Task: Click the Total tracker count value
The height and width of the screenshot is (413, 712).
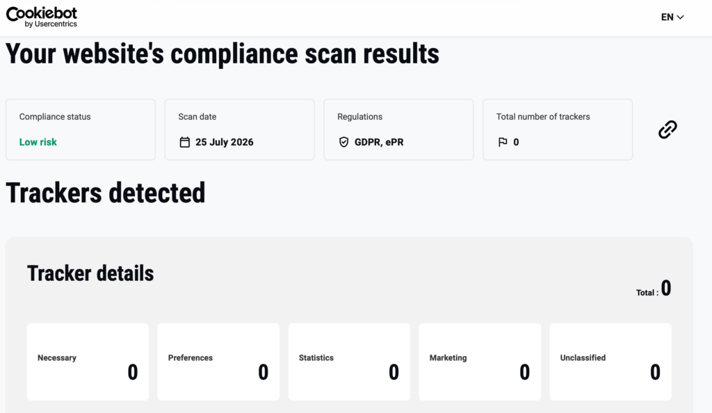Action: tap(665, 288)
